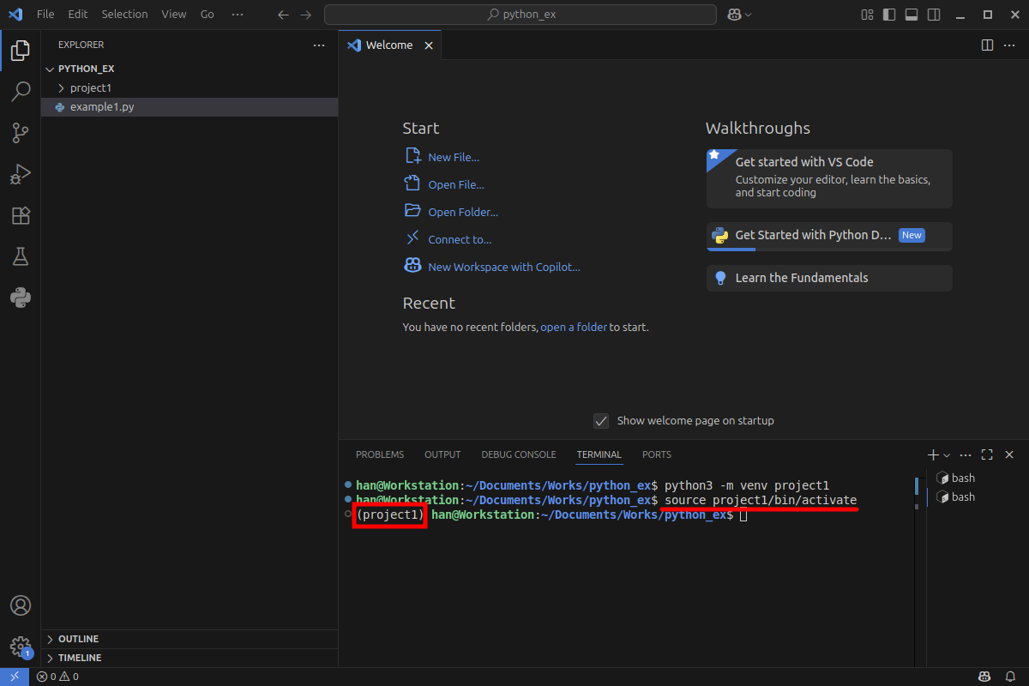
Task: Click the New File link
Action: 454,157
